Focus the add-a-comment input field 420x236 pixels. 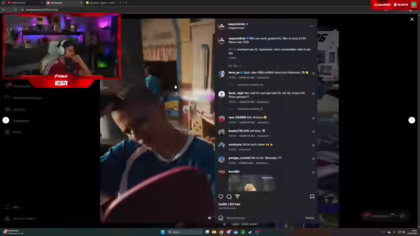(x=265, y=218)
